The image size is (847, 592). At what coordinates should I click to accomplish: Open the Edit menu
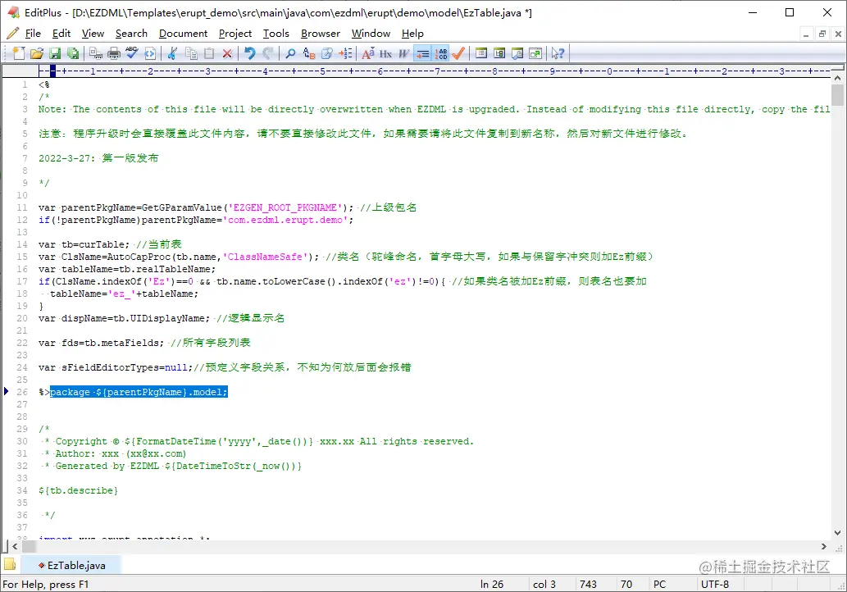click(x=61, y=34)
